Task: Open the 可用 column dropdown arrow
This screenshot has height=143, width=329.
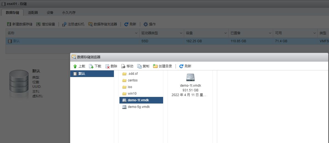Action: click(315, 33)
